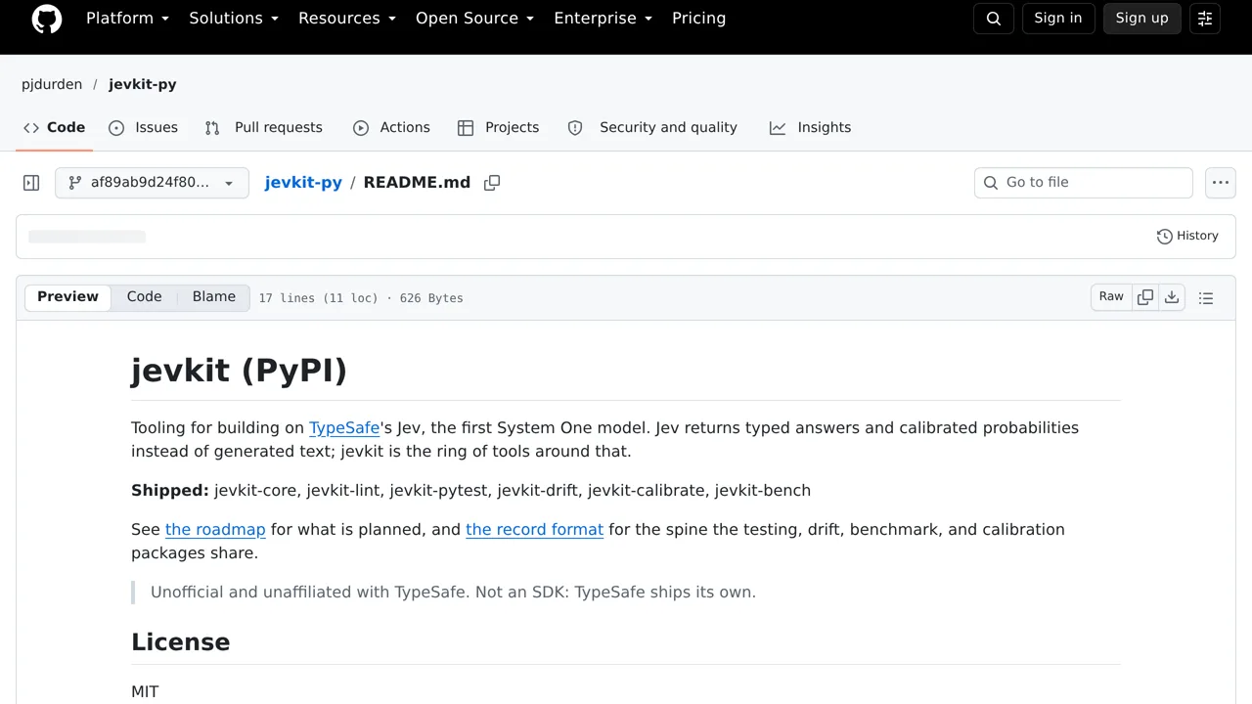Click the "17 lines (11 loc) · 626 Bytes" file info

[361, 298]
